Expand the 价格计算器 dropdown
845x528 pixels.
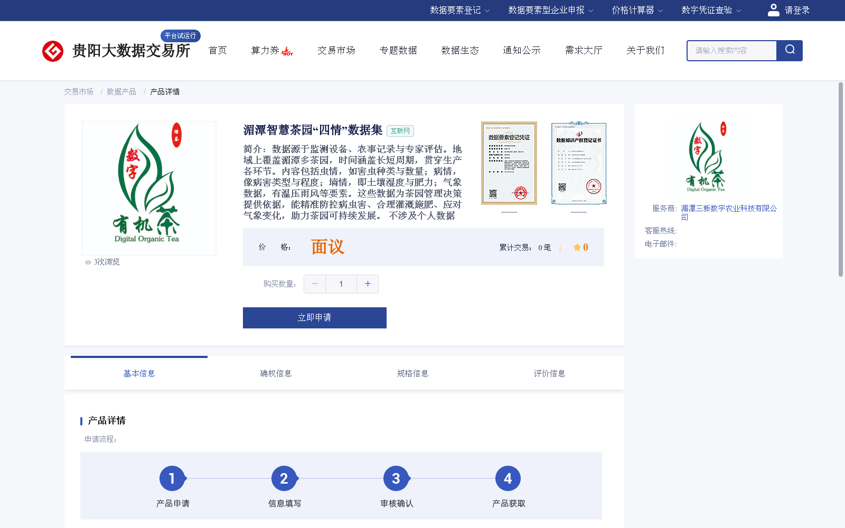point(637,10)
